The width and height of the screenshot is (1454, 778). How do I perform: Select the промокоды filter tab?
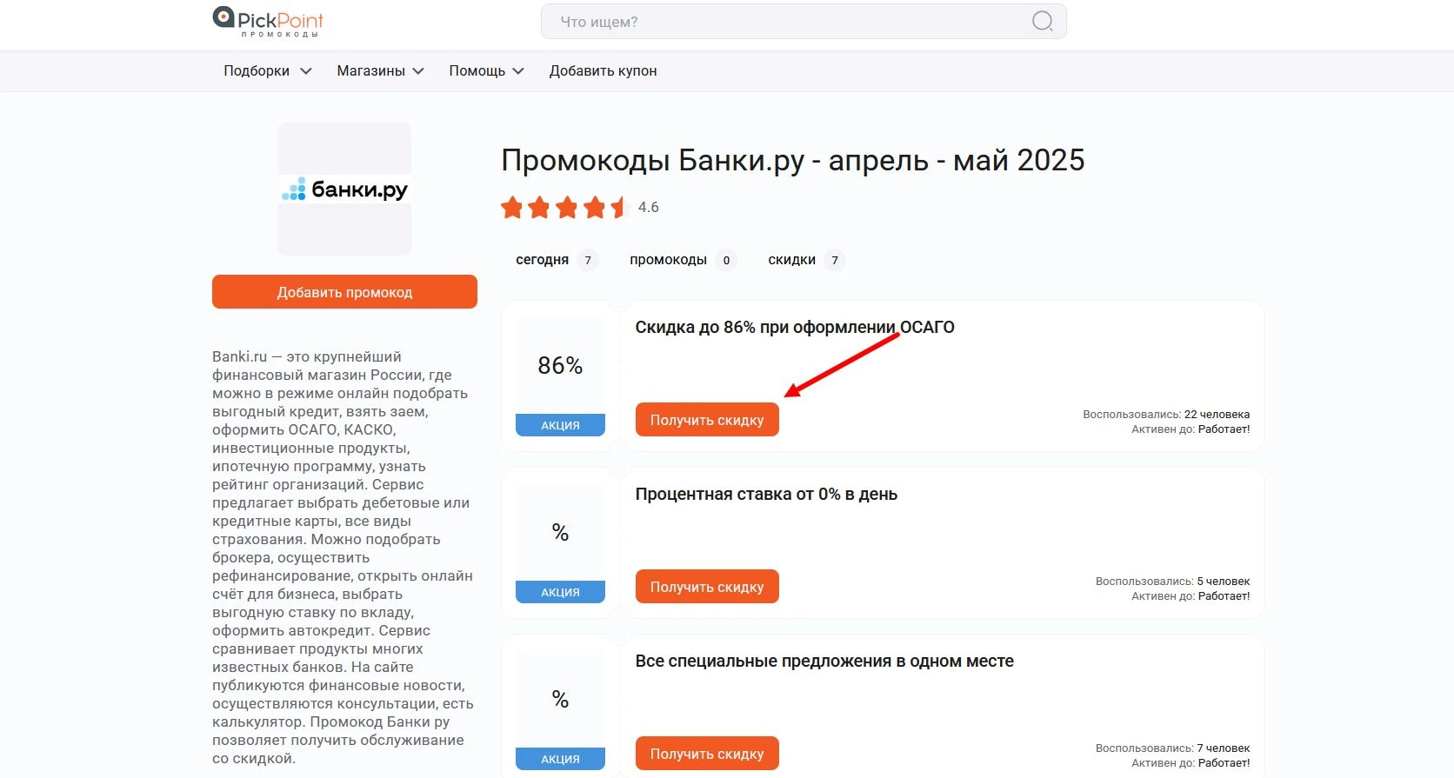pos(683,260)
